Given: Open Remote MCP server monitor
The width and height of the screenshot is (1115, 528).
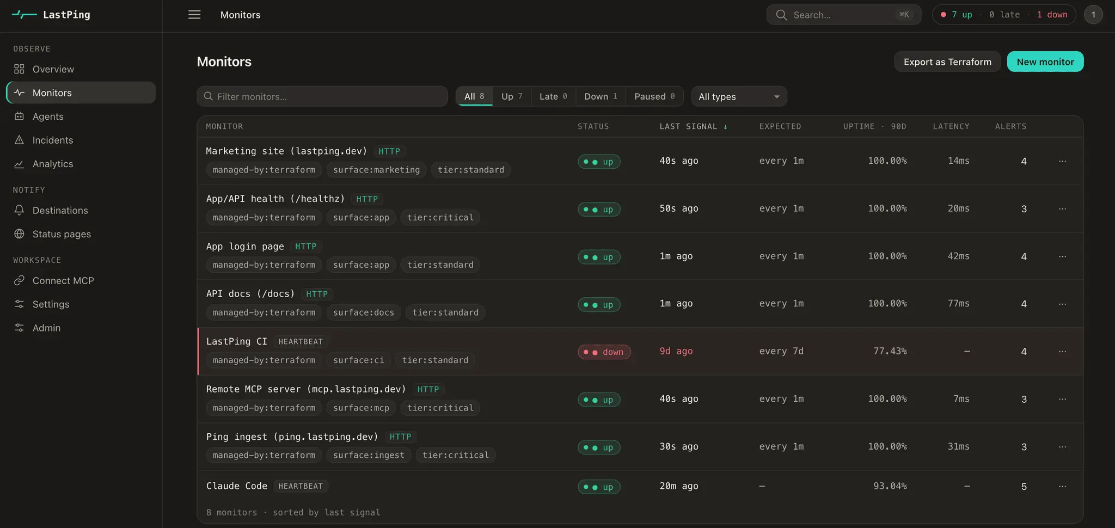Looking at the screenshot, I should [306, 389].
